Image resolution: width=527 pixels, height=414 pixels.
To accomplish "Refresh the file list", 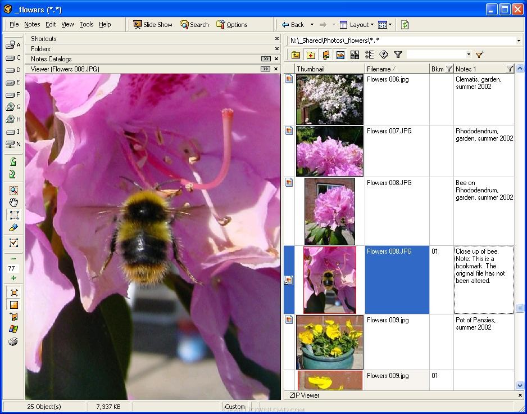I will click(x=405, y=25).
